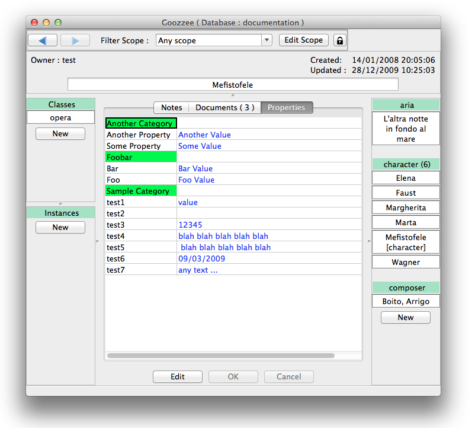Click the Mefistofele title field
Viewport: 475px width, 428px height.
[233, 85]
